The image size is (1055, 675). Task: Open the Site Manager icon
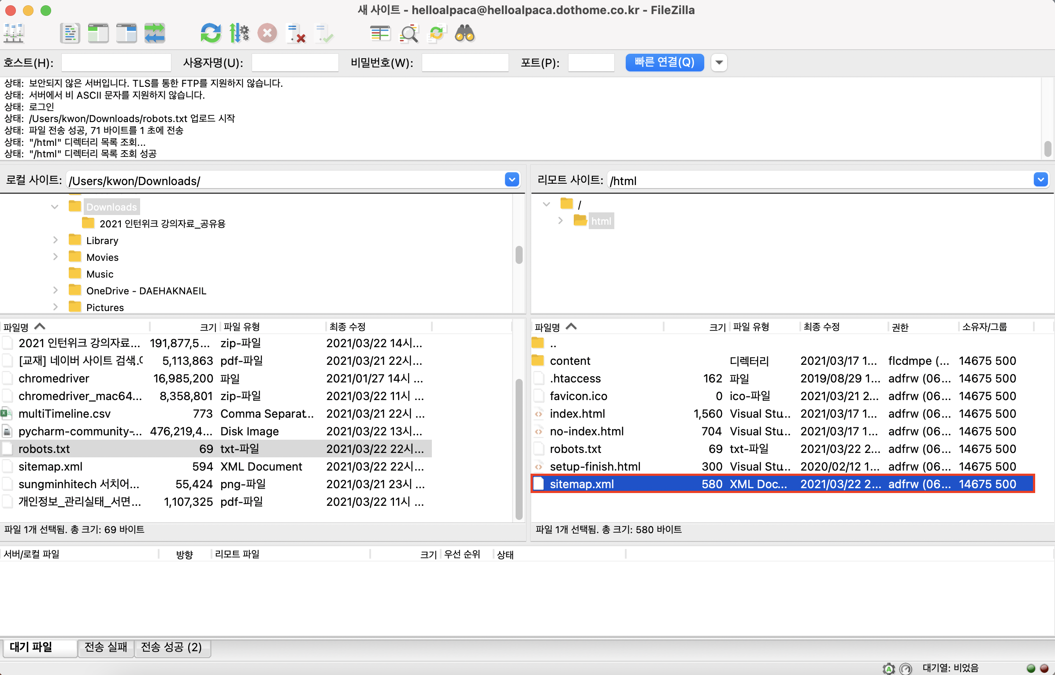(14, 33)
